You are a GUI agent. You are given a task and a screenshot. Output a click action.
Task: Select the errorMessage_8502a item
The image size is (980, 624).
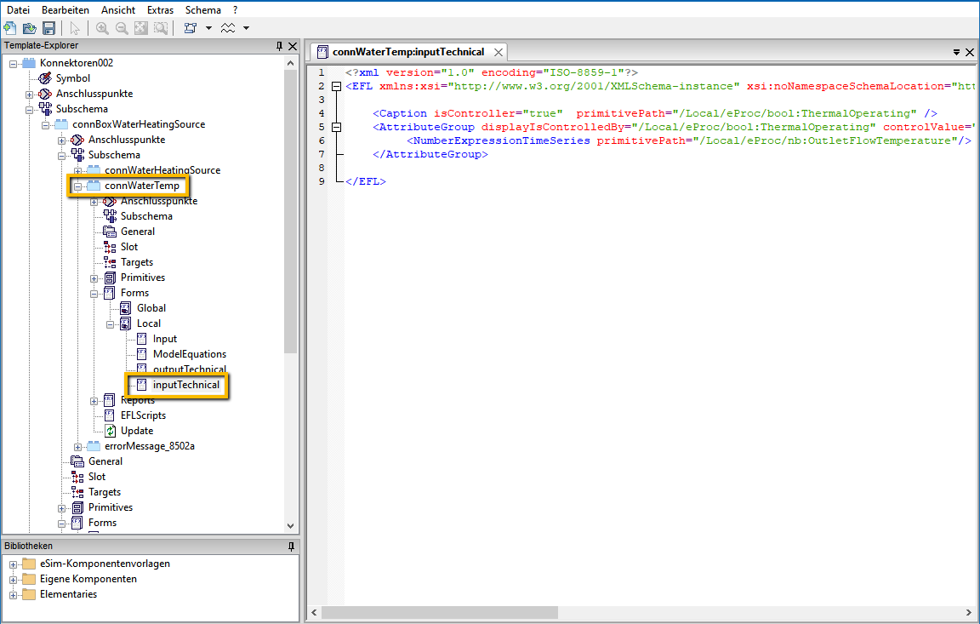coord(150,446)
